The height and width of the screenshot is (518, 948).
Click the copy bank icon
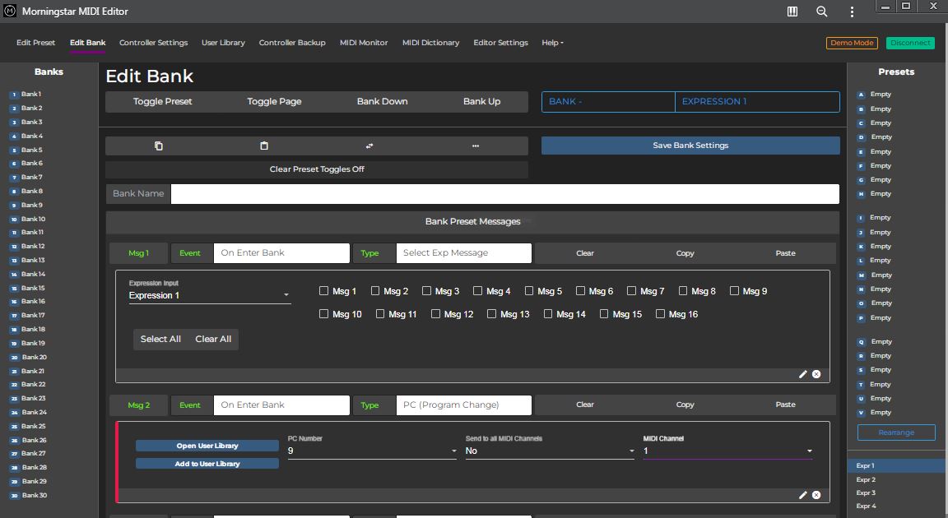pyautogui.click(x=159, y=146)
